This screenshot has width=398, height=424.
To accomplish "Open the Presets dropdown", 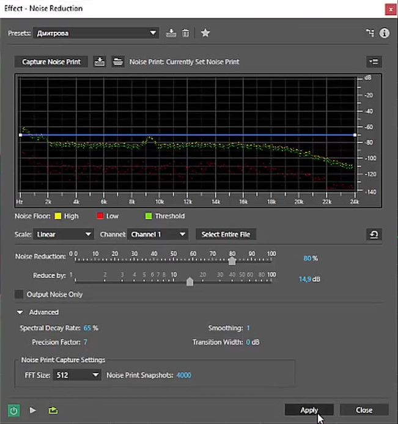I will 96,33.
